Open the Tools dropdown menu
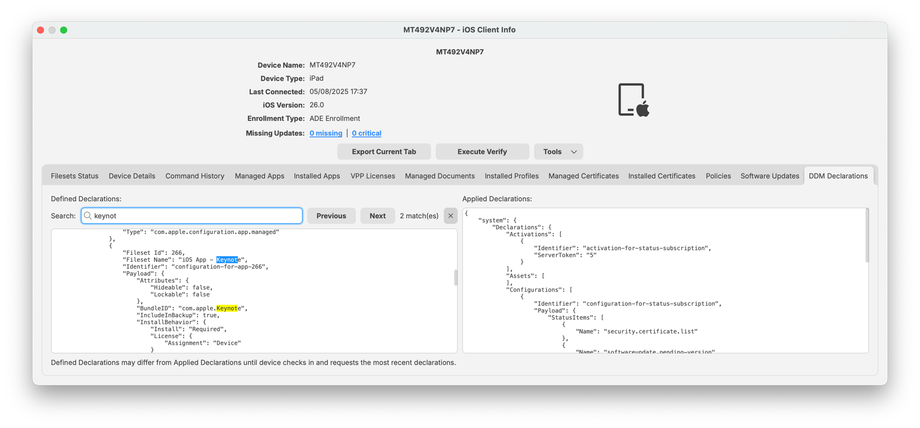 558,152
